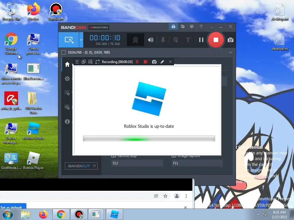This screenshot has height=220, width=294.
Task: Open the Recycle Bin desktop icon
Action: (11, 11)
